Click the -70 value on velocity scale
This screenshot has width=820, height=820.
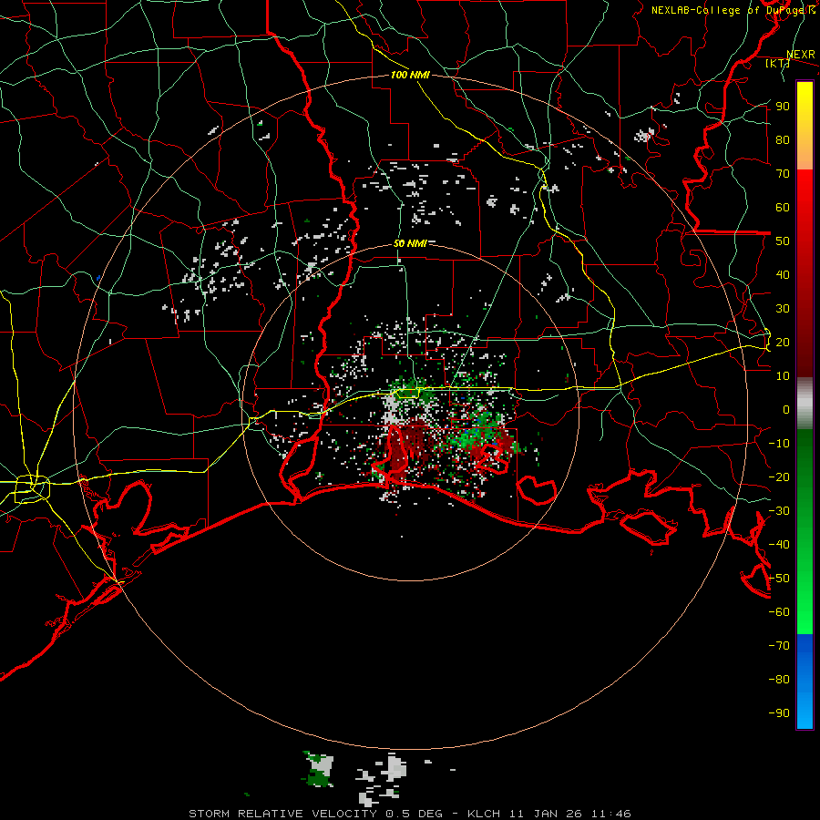[779, 645]
